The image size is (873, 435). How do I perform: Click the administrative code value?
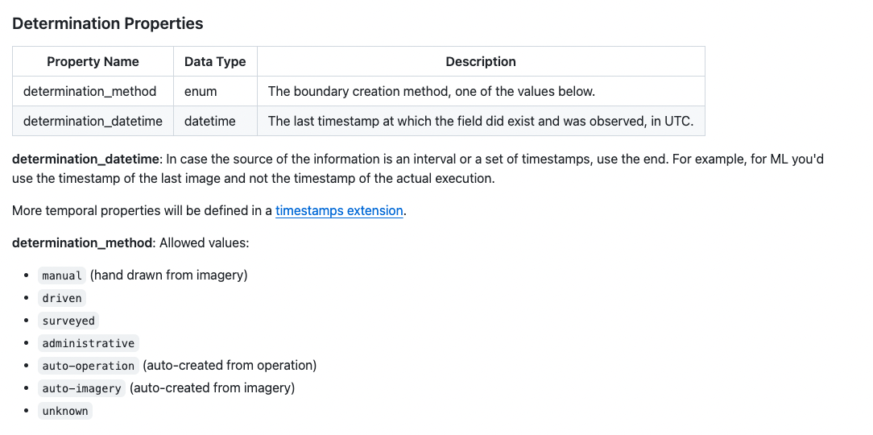click(x=89, y=343)
